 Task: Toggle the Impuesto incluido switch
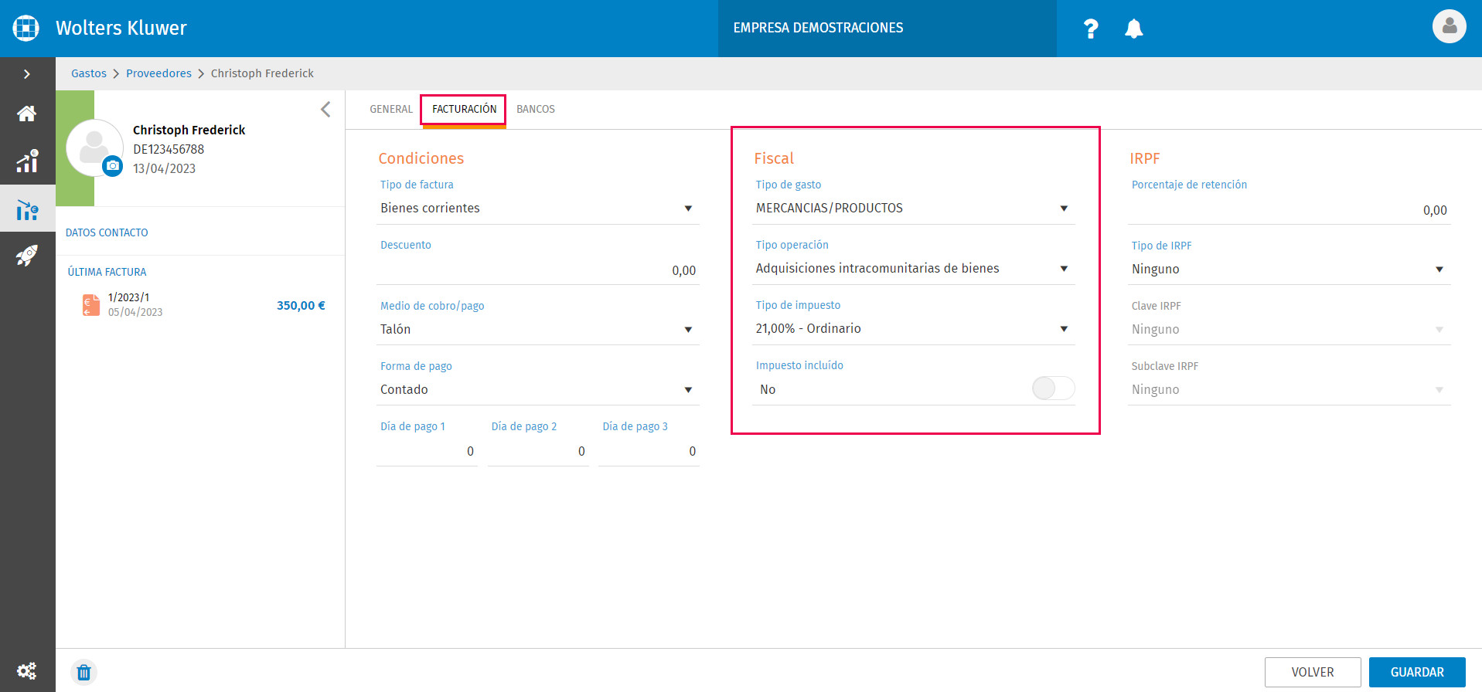[x=1053, y=388]
